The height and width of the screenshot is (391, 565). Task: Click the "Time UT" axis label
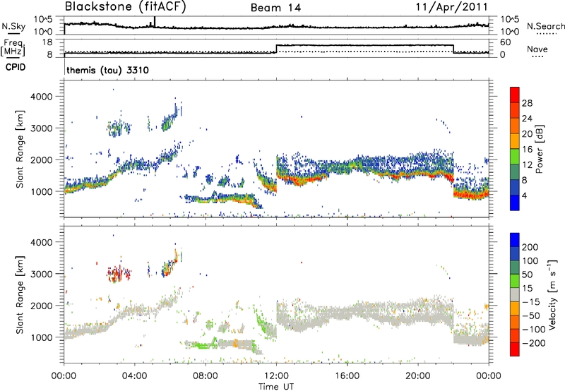276,387
